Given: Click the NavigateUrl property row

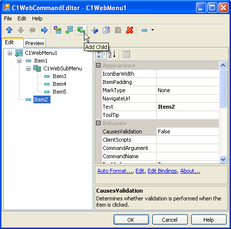Looking at the screenshot, I should click(x=160, y=98).
